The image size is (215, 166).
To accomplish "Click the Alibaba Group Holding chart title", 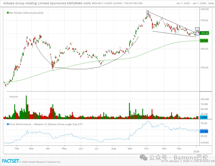I will click(47, 3).
